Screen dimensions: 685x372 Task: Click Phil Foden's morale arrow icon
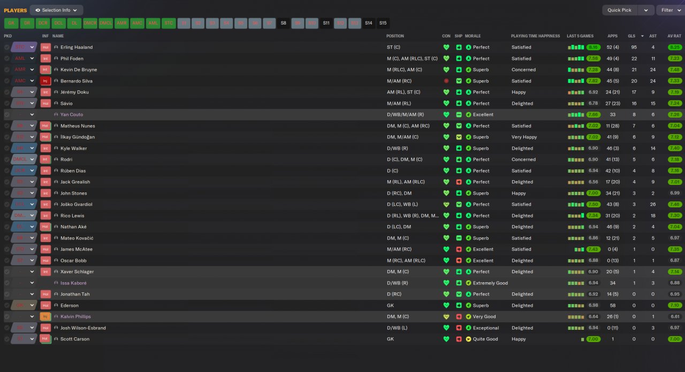click(x=468, y=58)
